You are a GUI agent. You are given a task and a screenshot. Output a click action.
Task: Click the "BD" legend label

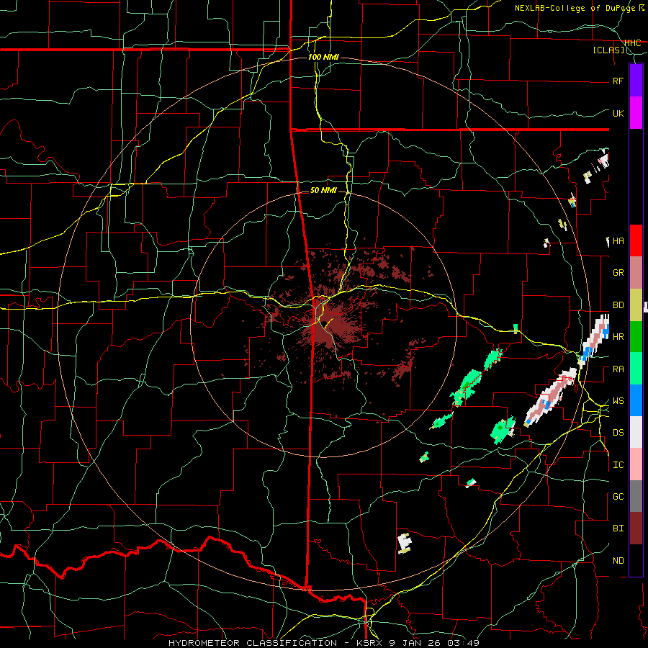pos(618,305)
